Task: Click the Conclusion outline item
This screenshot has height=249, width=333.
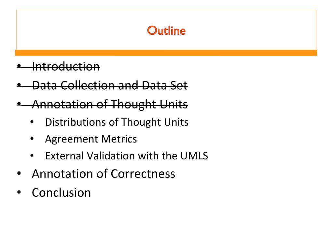Action: [62, 193]
